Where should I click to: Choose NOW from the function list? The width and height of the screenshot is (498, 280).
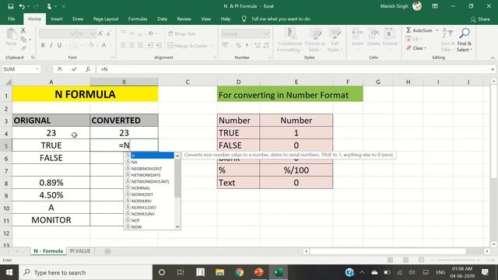point(149,226)
